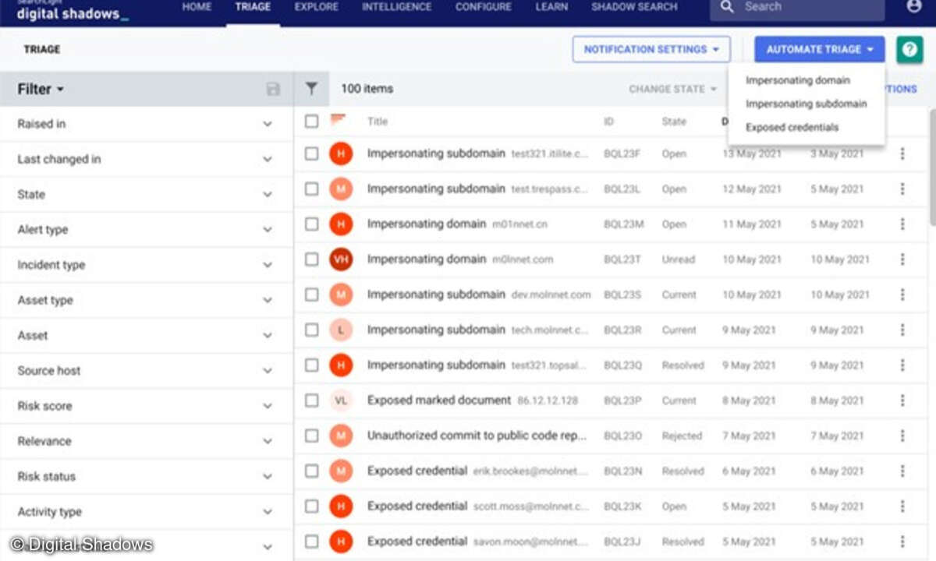The width and height of the screenshot is (936, 561).
Task: Open row actions menu for BQL23Q
Action: click(x=902, y=365)
